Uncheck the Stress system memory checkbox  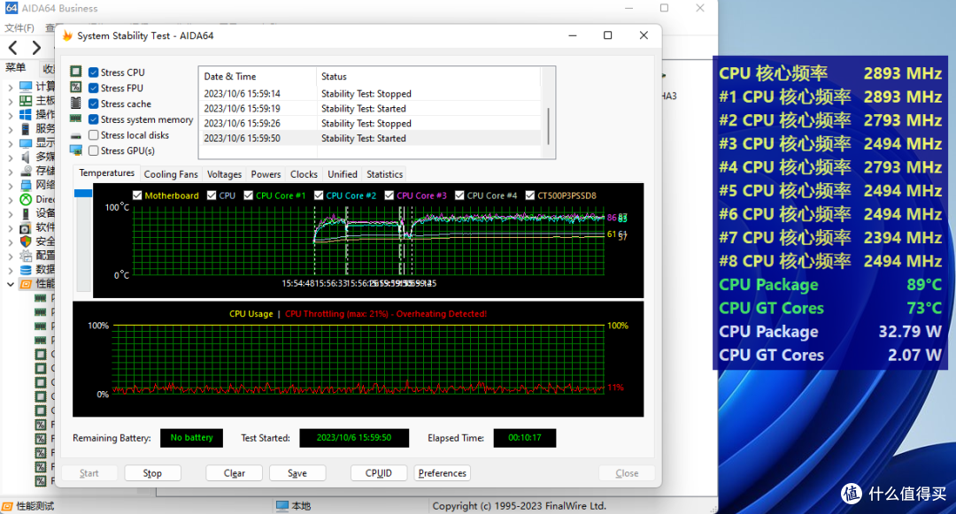pos(93,119)
